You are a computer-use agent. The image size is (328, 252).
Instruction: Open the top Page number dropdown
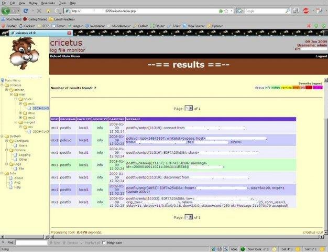[189, 108]
